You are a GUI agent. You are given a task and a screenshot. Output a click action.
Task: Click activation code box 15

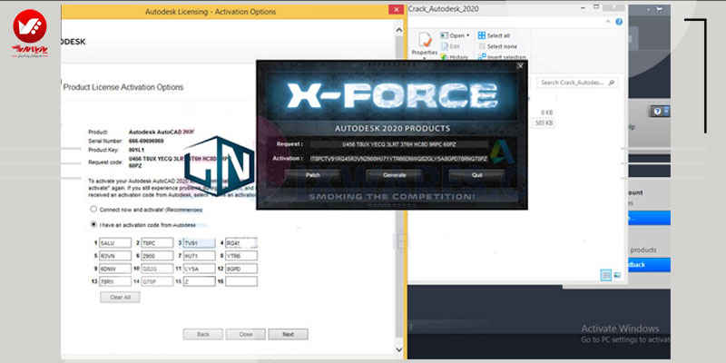click(x=199, y=281)
